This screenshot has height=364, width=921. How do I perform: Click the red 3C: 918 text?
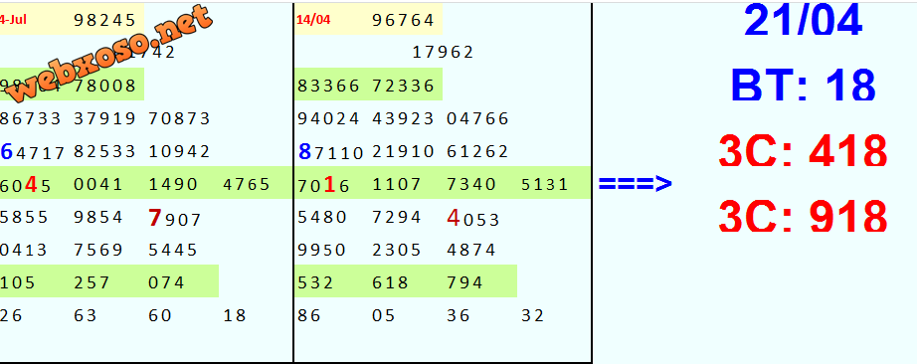803,217
